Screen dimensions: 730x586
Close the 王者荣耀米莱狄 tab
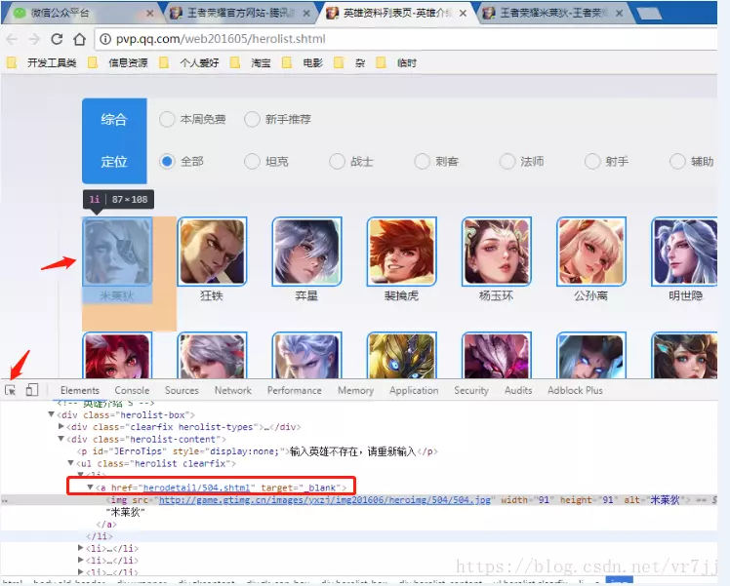619,14
